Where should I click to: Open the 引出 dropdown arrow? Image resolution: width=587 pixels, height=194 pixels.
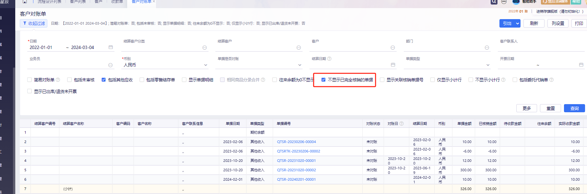coord(518,23)
